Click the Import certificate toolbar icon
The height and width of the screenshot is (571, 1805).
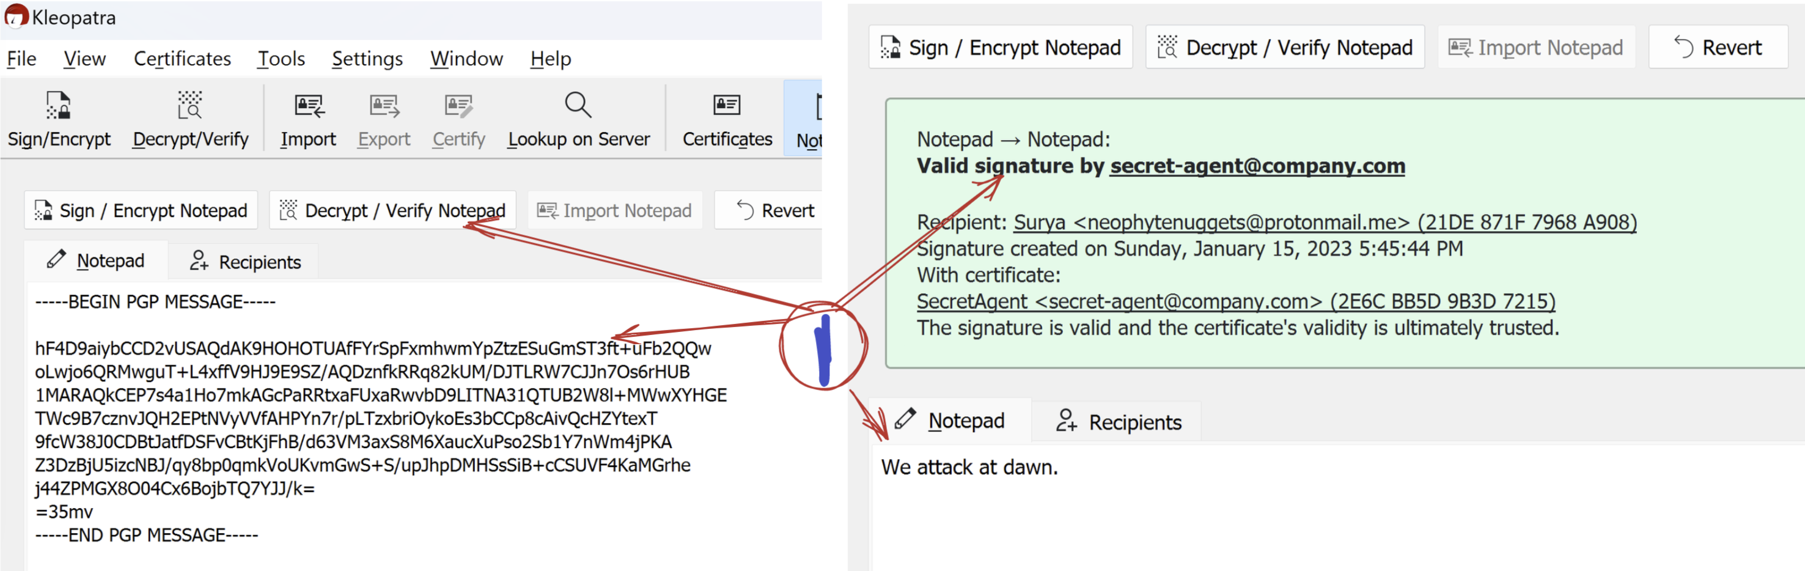tap(308, 106)
